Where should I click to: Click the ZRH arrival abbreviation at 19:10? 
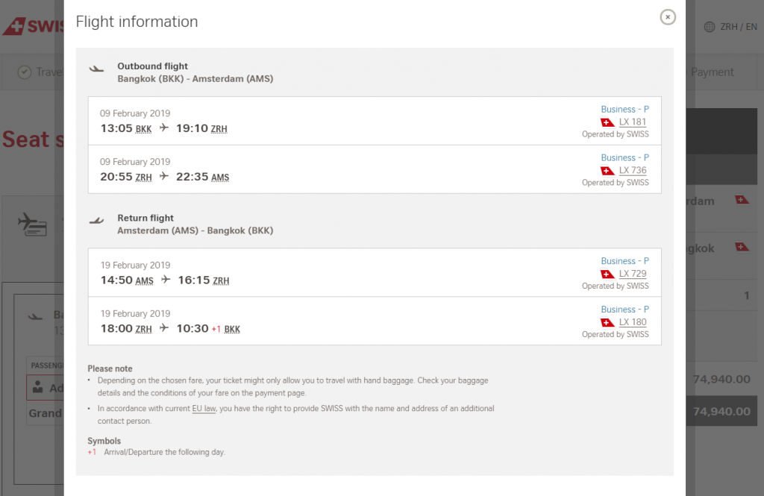pyautogui.click(x=219, y=129)
